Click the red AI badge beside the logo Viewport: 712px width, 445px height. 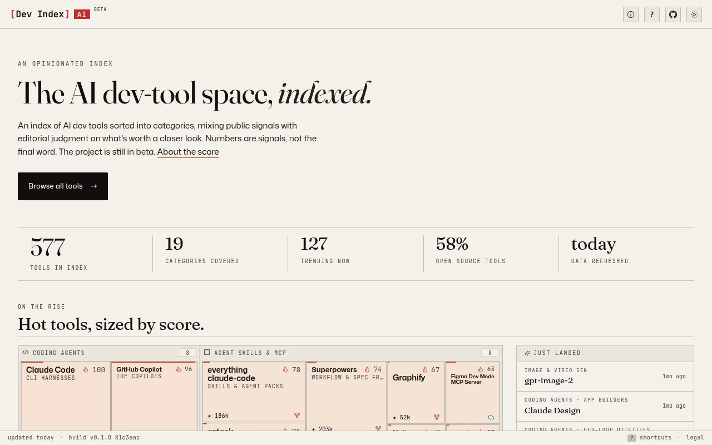pyautogui.click(x=82, y=14)
